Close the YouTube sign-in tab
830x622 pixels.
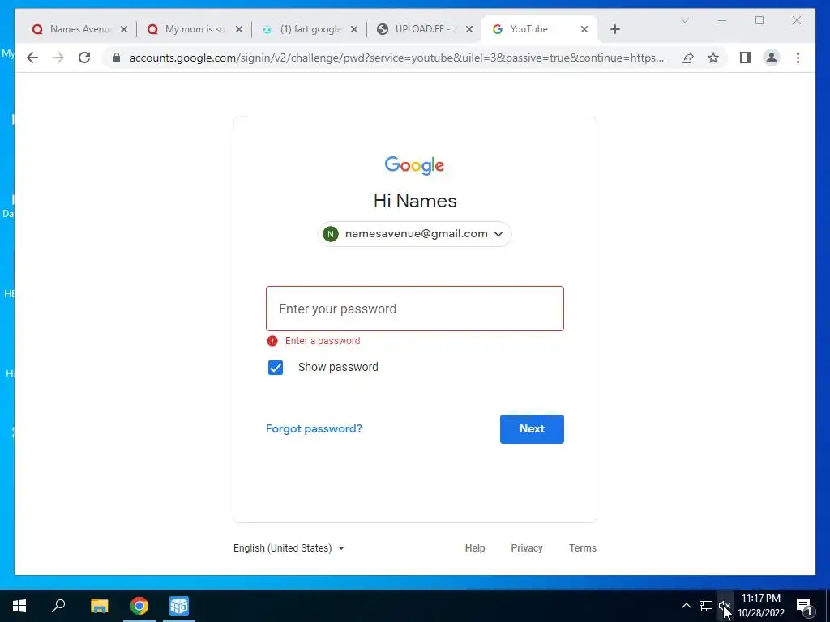tap(584, 29)
